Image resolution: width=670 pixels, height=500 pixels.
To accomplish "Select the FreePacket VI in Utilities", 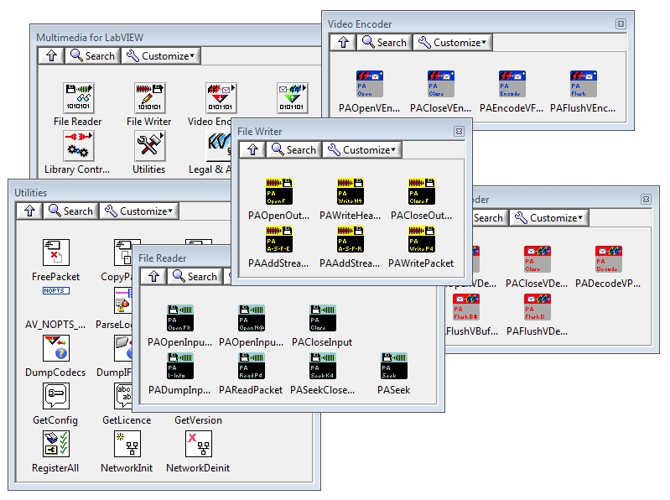I will (x=56, y=253).
